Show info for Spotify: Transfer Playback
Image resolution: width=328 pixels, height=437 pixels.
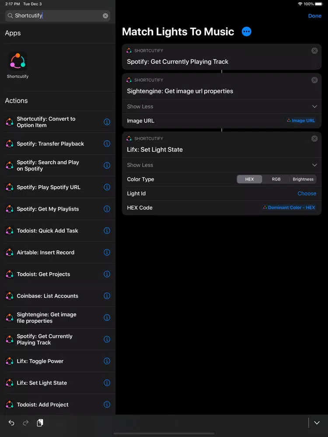coord(107,143)
